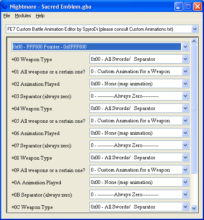The image size is (204, 220).
Task: Click the '+01 All weapons or a certain one?' label
Action: 48,72
